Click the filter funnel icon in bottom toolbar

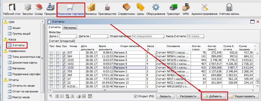pyautogui.click(x=51, y=96)
